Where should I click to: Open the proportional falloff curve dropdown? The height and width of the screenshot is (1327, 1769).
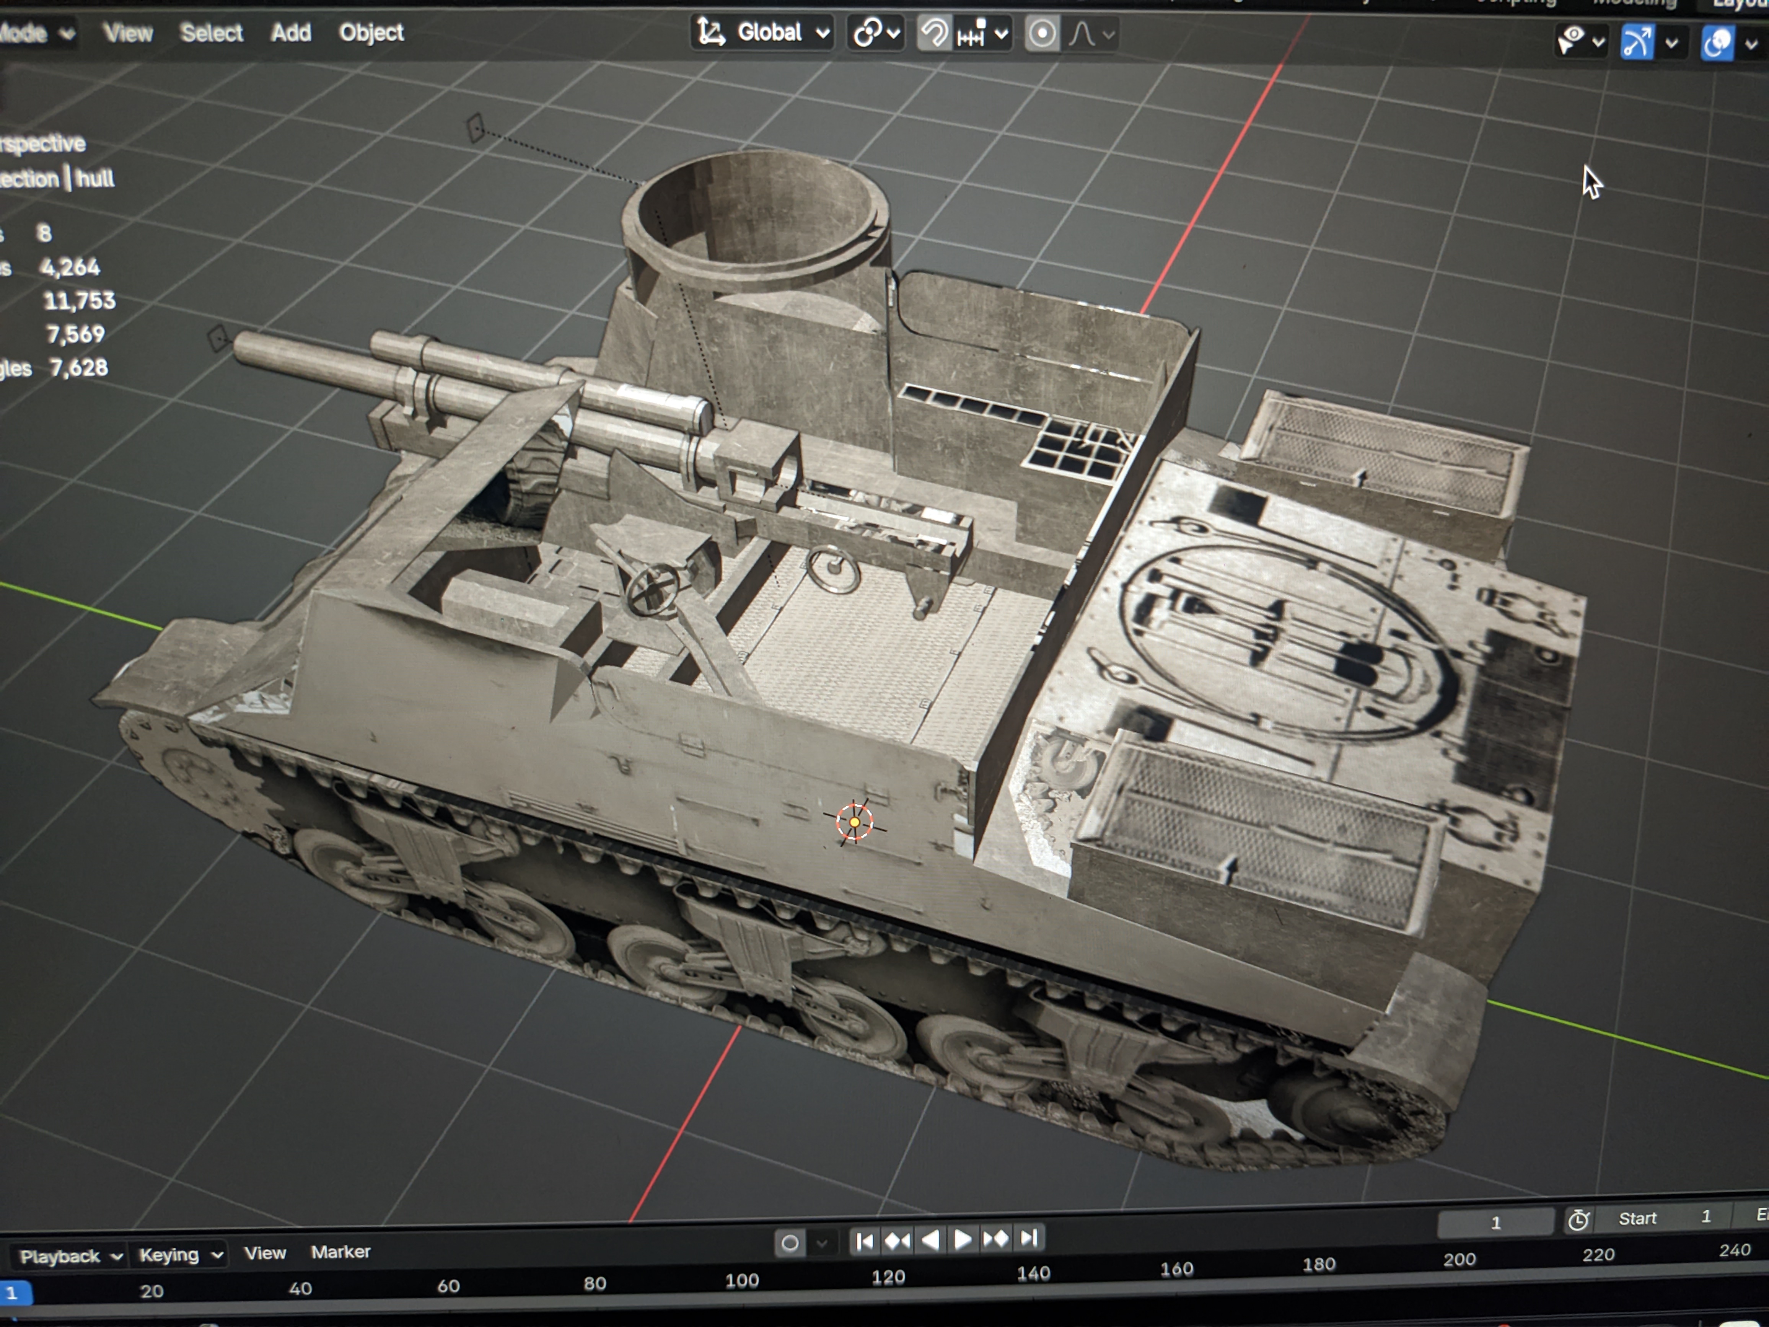1091,35
